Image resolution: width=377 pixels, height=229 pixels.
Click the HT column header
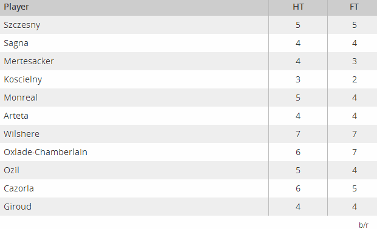[298, 7]
